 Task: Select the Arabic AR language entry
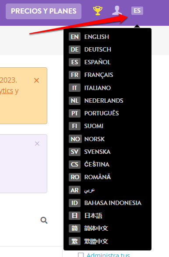[x=107, y=190]
